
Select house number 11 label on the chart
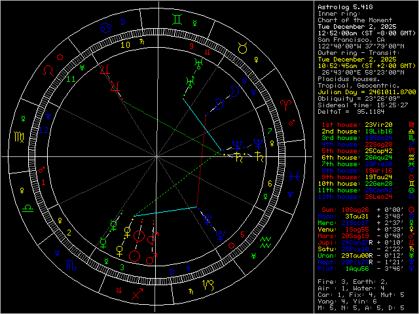[x=71, y=79]
